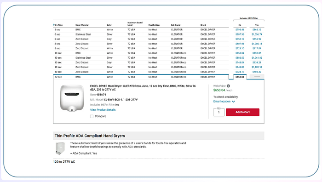The height and width of the screenshot is (182, 322).
Task: Select the $934.21 price link
Action: point(257,63)
